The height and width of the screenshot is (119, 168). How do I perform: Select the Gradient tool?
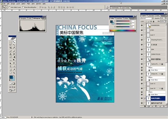point(14,57)
